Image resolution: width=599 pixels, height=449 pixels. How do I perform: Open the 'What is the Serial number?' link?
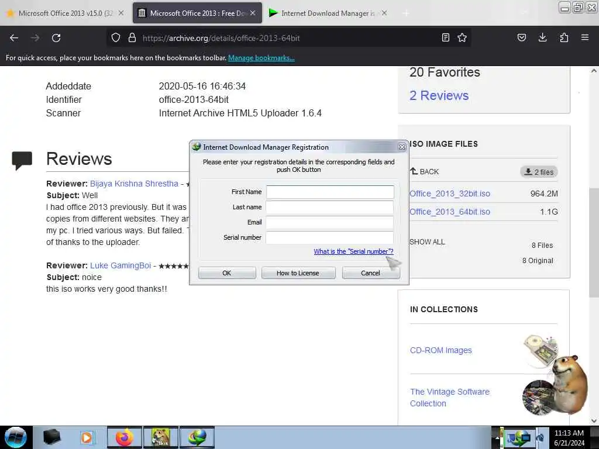[353, 251]
